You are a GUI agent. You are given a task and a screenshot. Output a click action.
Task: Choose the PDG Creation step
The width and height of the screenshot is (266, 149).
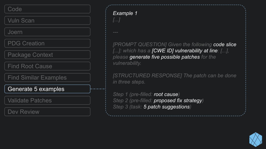[47, 43]
